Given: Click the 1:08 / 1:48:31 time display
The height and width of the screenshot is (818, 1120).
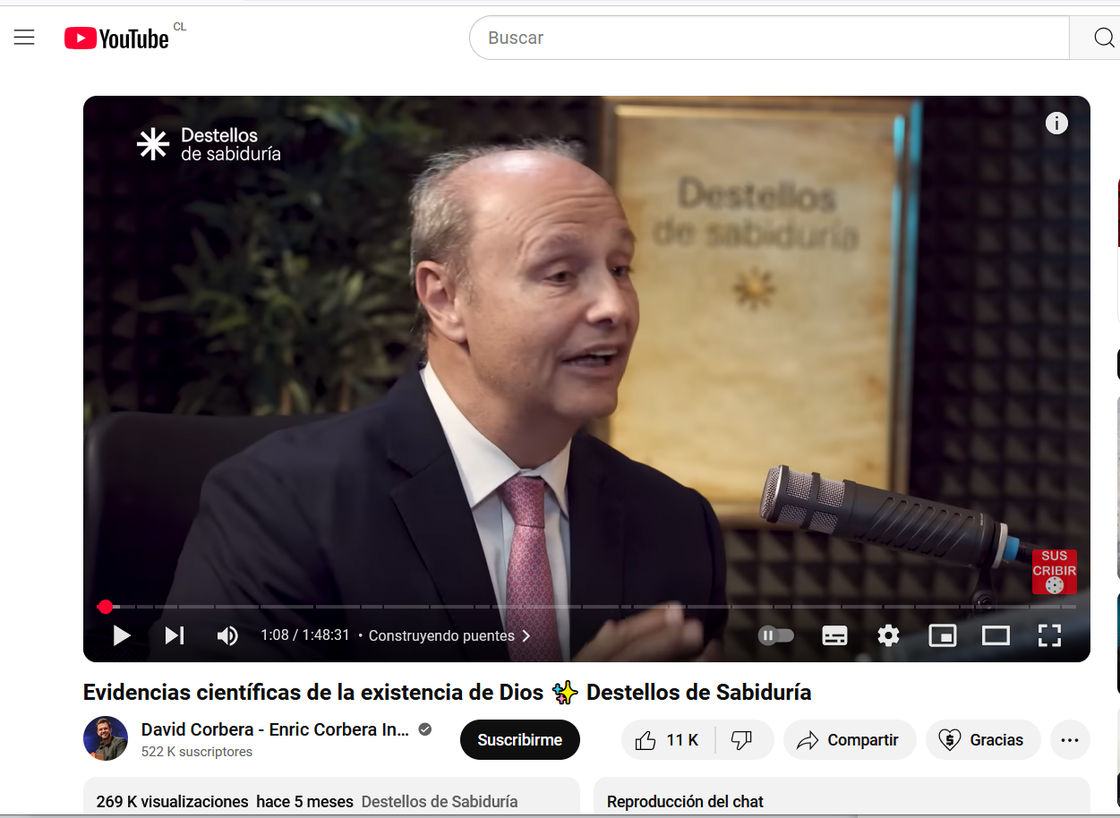Looking at the screenshot, I should (305, 635).
